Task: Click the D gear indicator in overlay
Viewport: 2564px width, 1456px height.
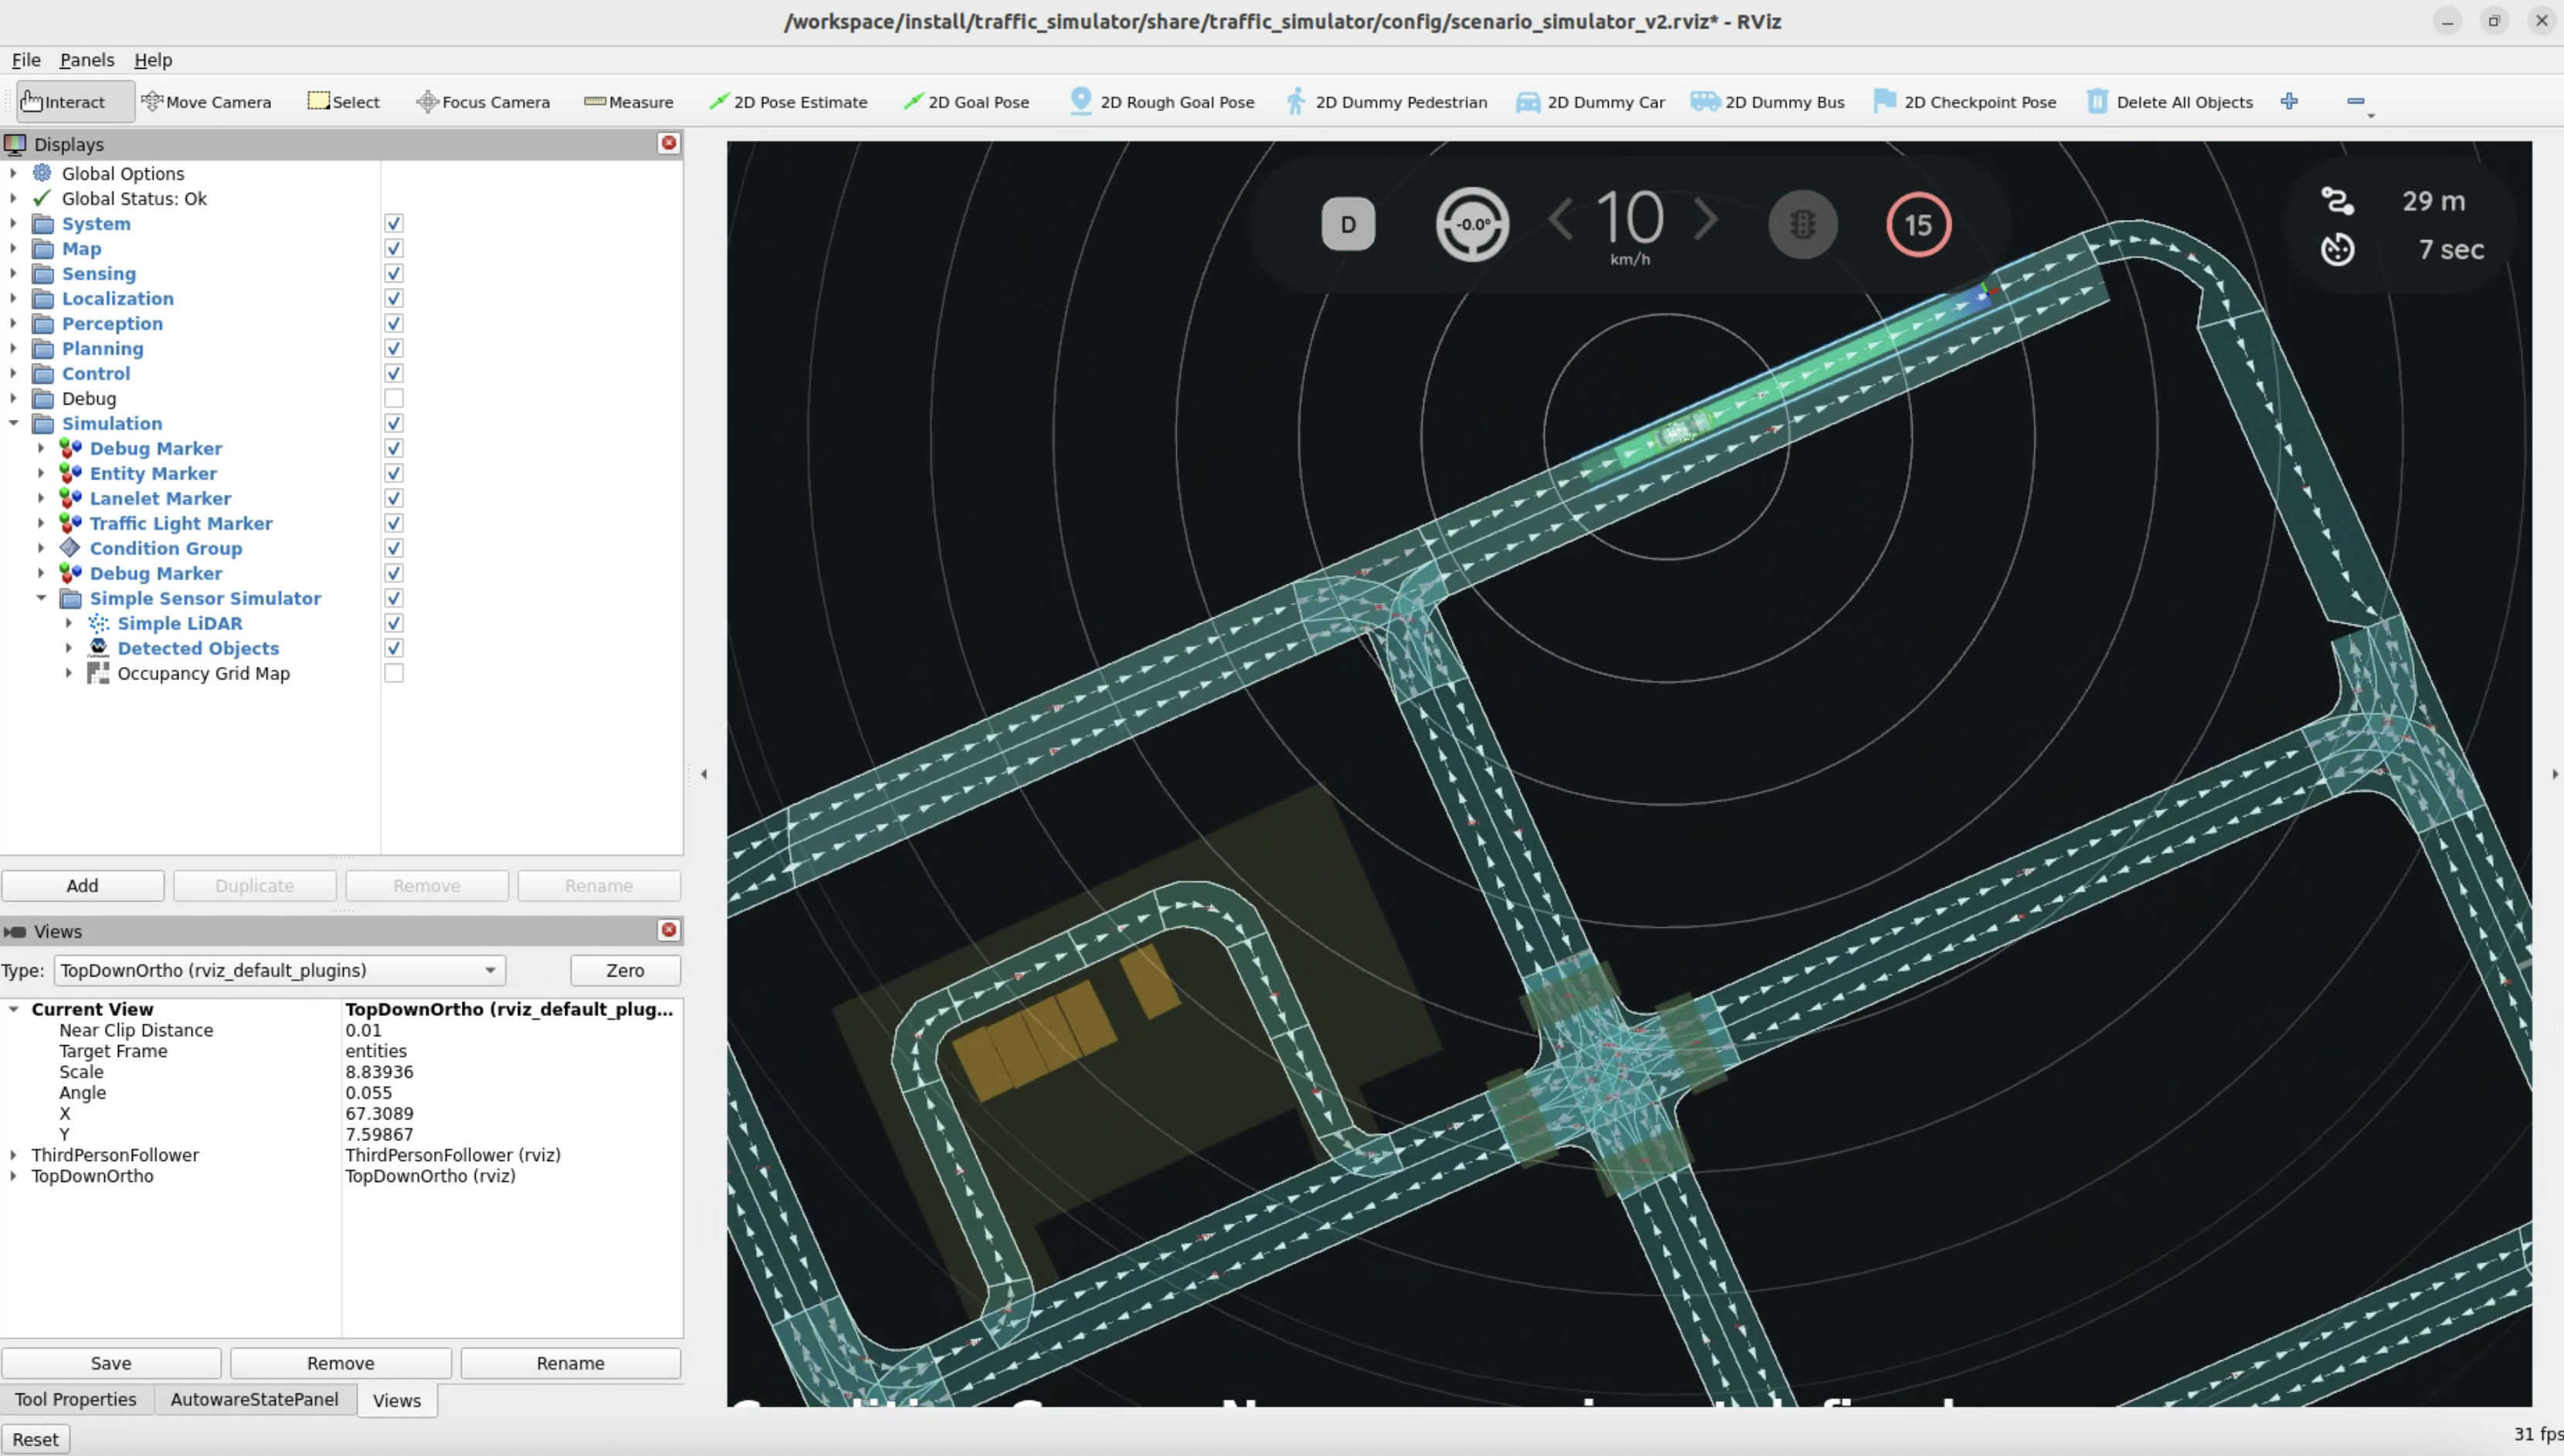Action: click(x=1348, y=224)
